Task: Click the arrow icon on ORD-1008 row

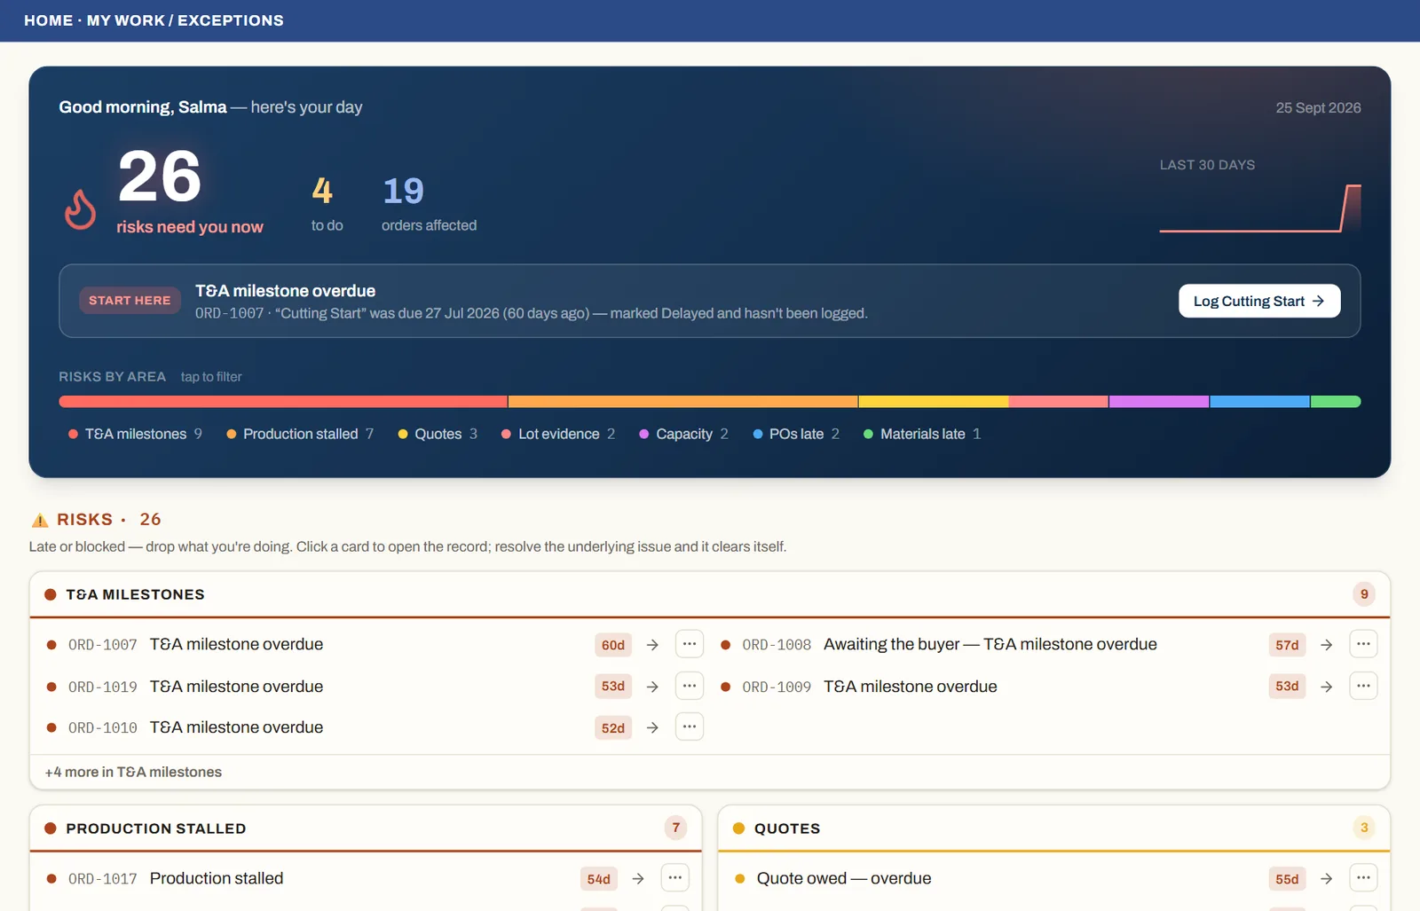Action: click(x=1326, y=645)
